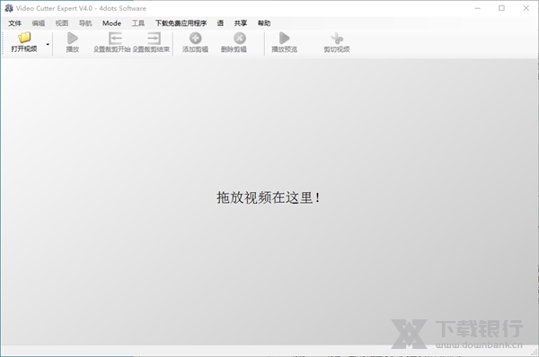539x357 pixels.
Task: Open the 文件 (File) menu
Action: pyautogui.click(x=14, y=23)
